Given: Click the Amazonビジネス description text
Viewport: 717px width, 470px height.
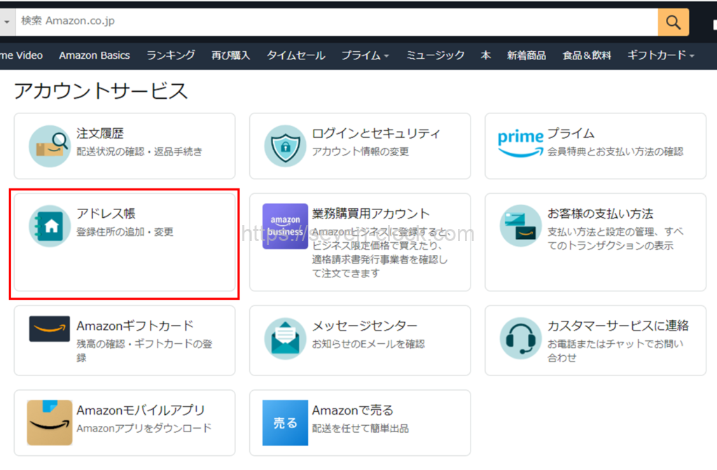Looking at the screenshot, I should click(x=380, y=252).
